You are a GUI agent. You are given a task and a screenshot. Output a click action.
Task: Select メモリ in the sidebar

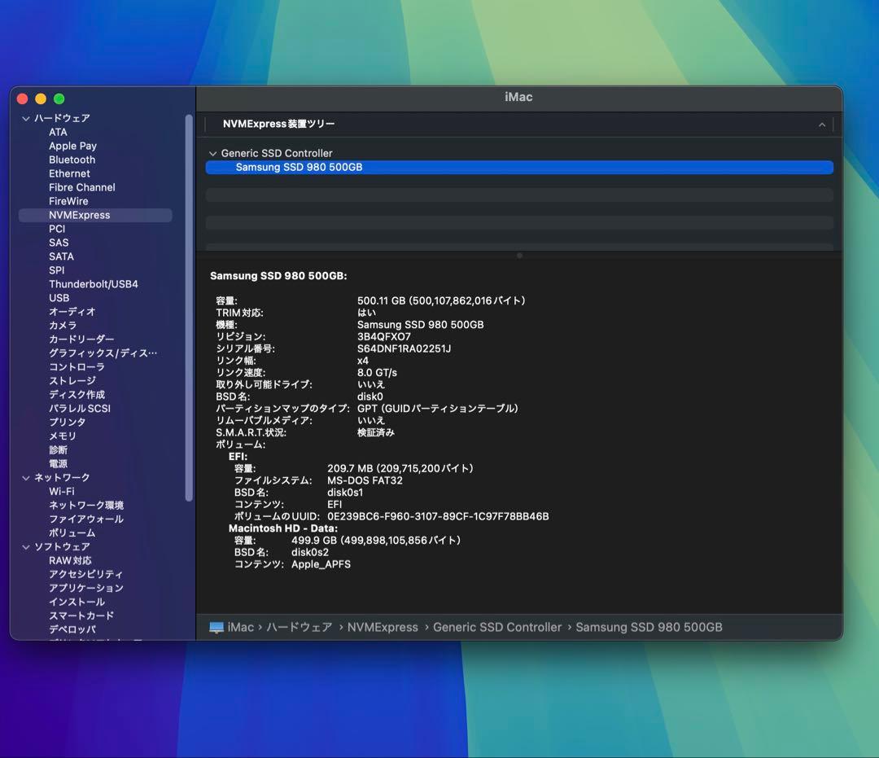(x=62, y=436)
